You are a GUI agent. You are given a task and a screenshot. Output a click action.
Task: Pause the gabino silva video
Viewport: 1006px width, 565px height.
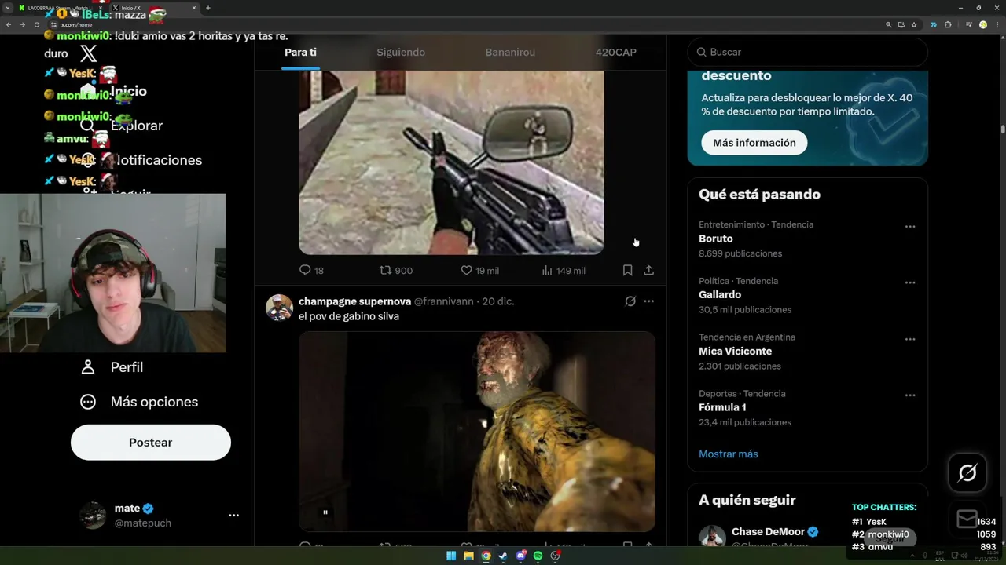click(325, 512)
